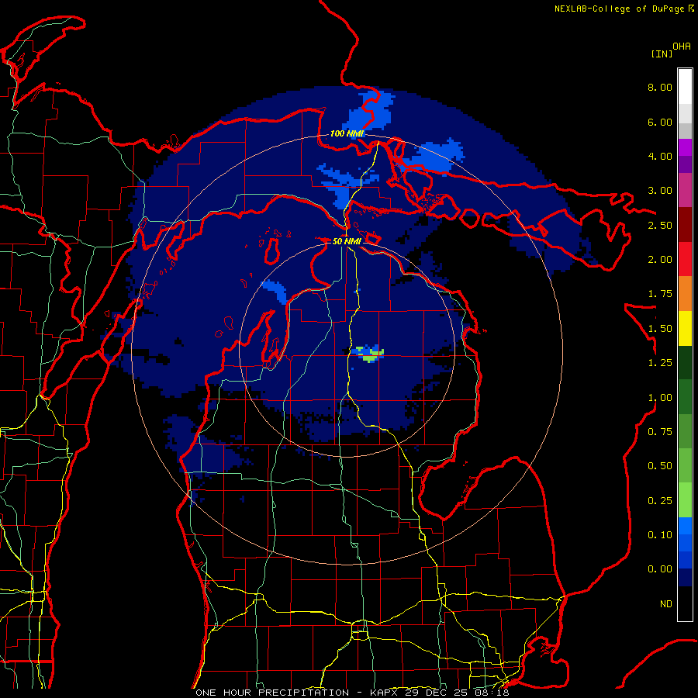Click the 4.00 legend value
This screenshot has height=698, width=698.
point(660,156)
